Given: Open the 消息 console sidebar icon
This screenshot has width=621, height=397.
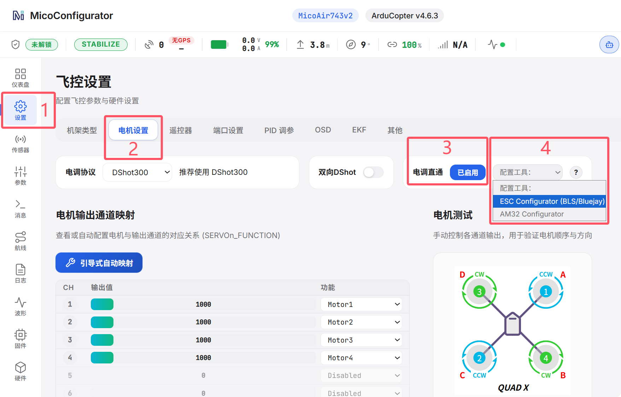Looking at the screenshot, I should pyautogui.click(x=20, y=209).
